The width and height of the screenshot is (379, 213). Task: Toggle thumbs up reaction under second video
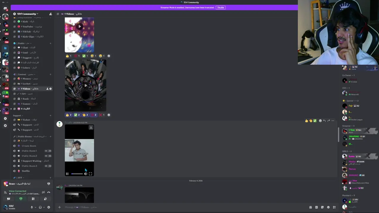pos(69,115)
